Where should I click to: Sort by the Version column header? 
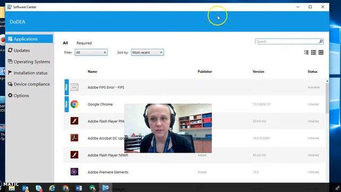click(258, 71)
